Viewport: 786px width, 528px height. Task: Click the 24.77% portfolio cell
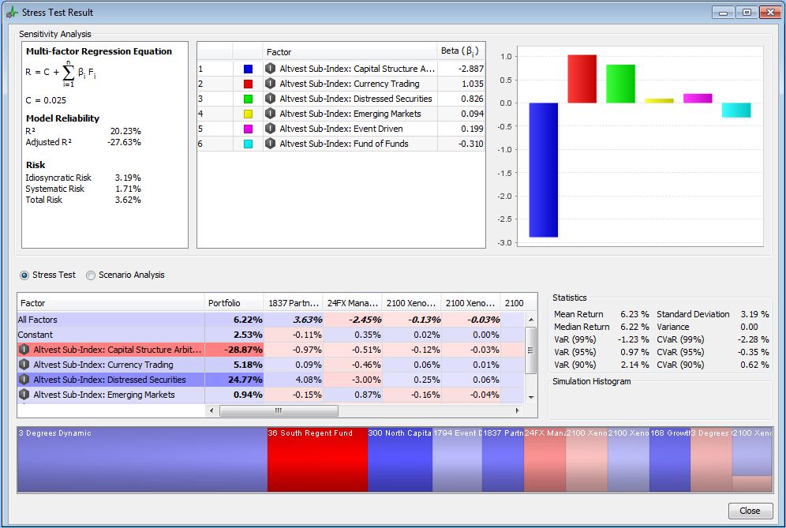[x=234, y=380]
